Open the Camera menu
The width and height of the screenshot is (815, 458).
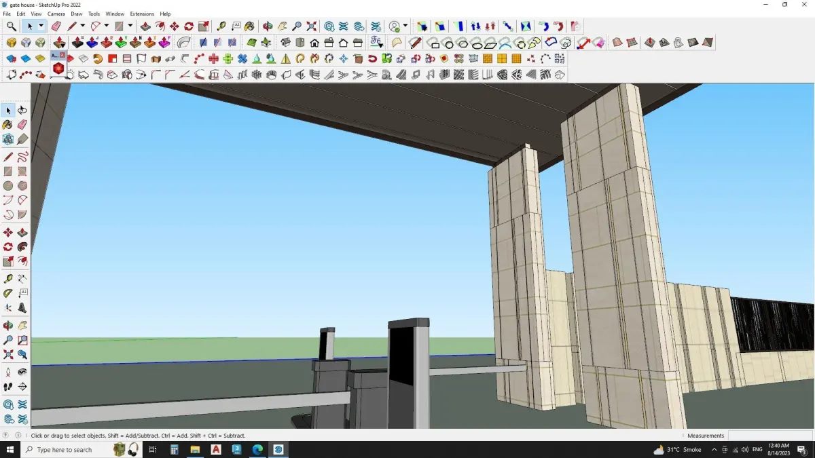point(56,14)
